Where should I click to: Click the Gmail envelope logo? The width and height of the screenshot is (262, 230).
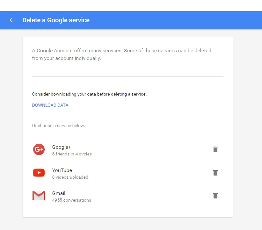(x=39, y=196)
